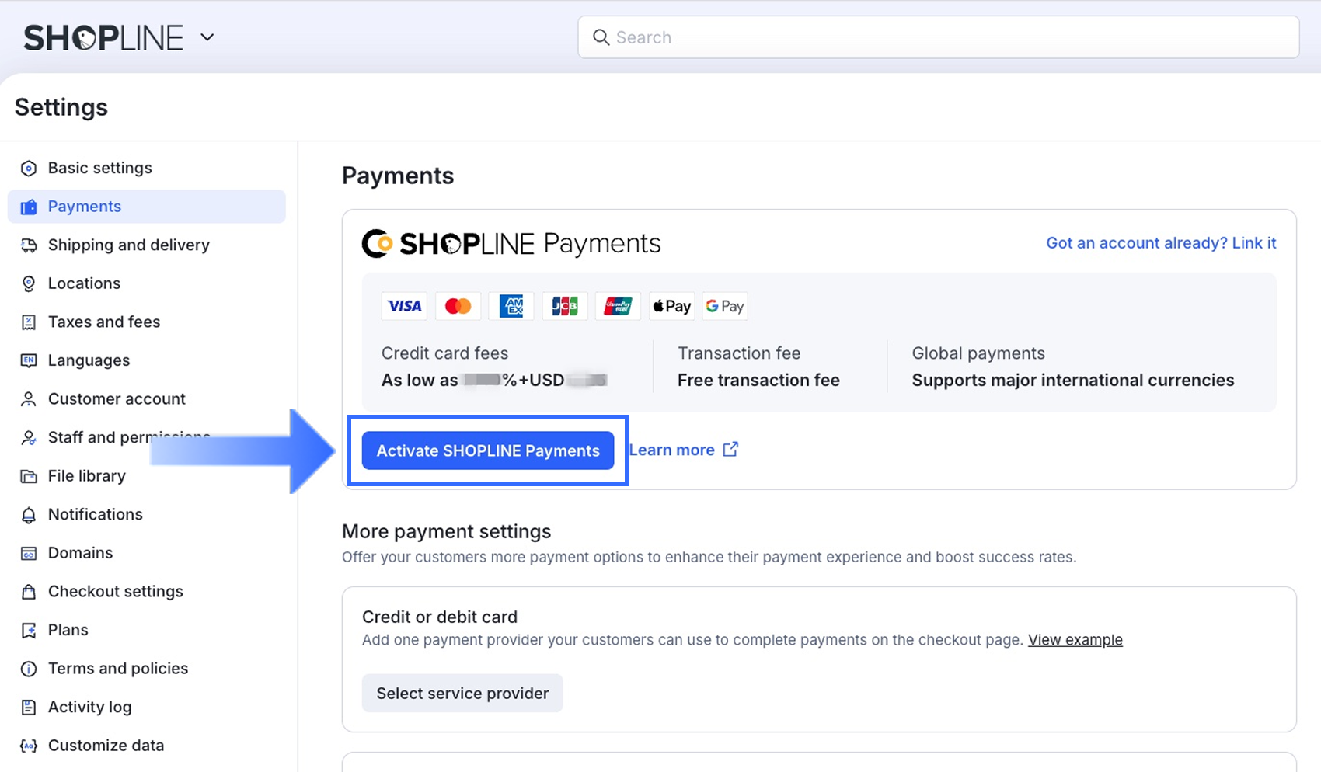Click the Notifications bell icon
This screenshot has width=1321, height=772.
29,515
